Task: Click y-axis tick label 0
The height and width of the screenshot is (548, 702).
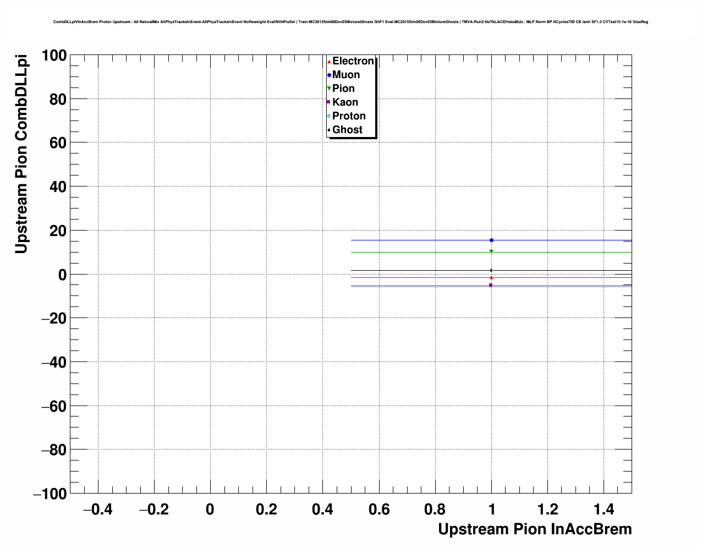Action: coord(62,275)
